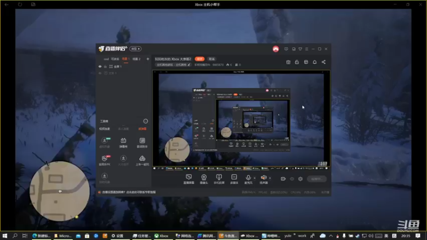Screen dimensions: 427x240
Task: Click the refresh icon in Xbox window
Action: click(20, 4)
